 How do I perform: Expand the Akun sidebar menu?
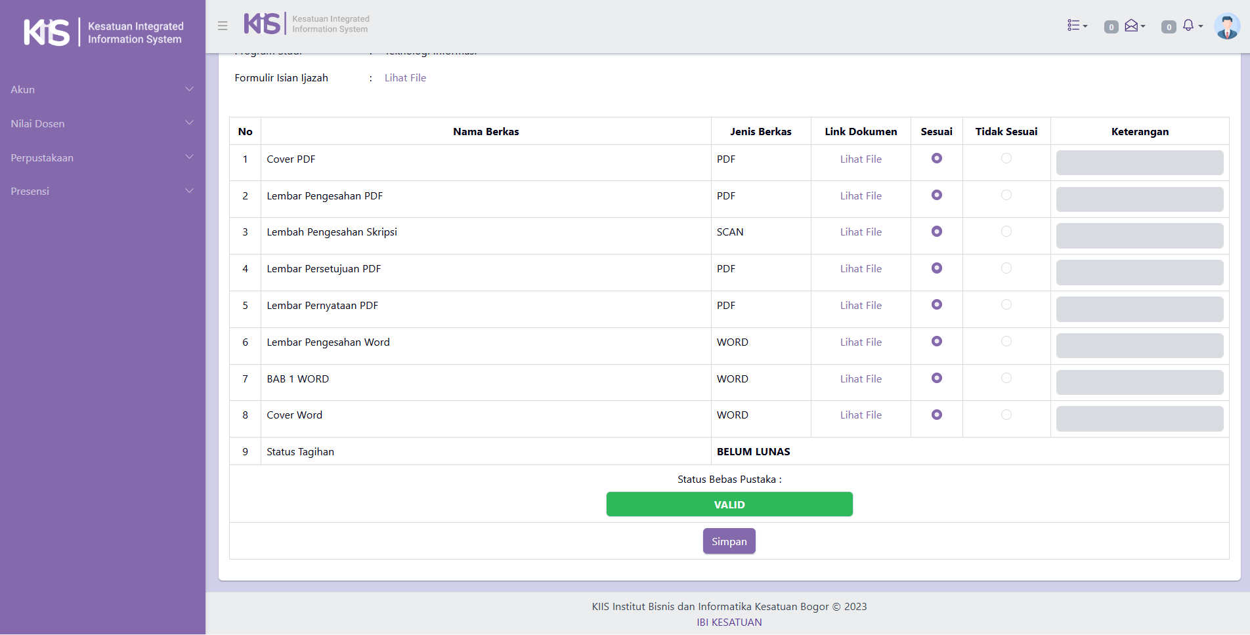pos(102,89)
